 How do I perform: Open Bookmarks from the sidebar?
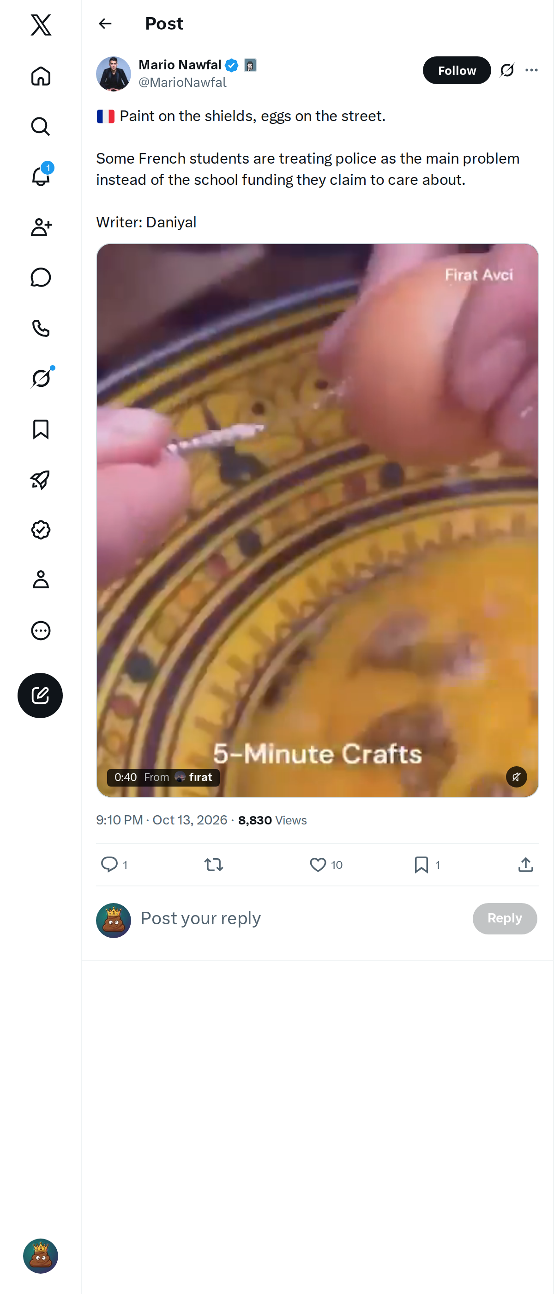41,429
